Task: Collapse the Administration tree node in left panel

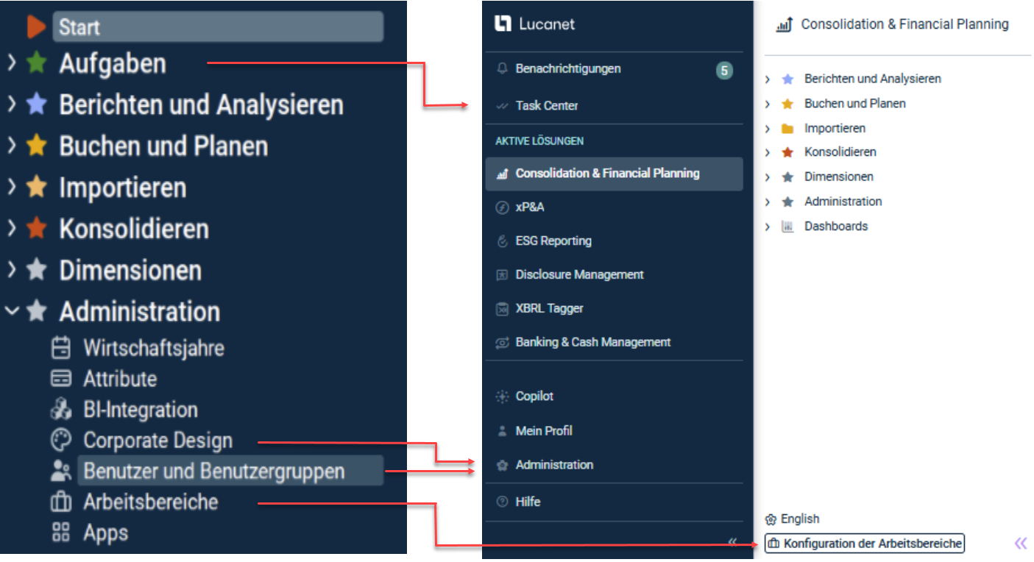Action: click(12, 311)
